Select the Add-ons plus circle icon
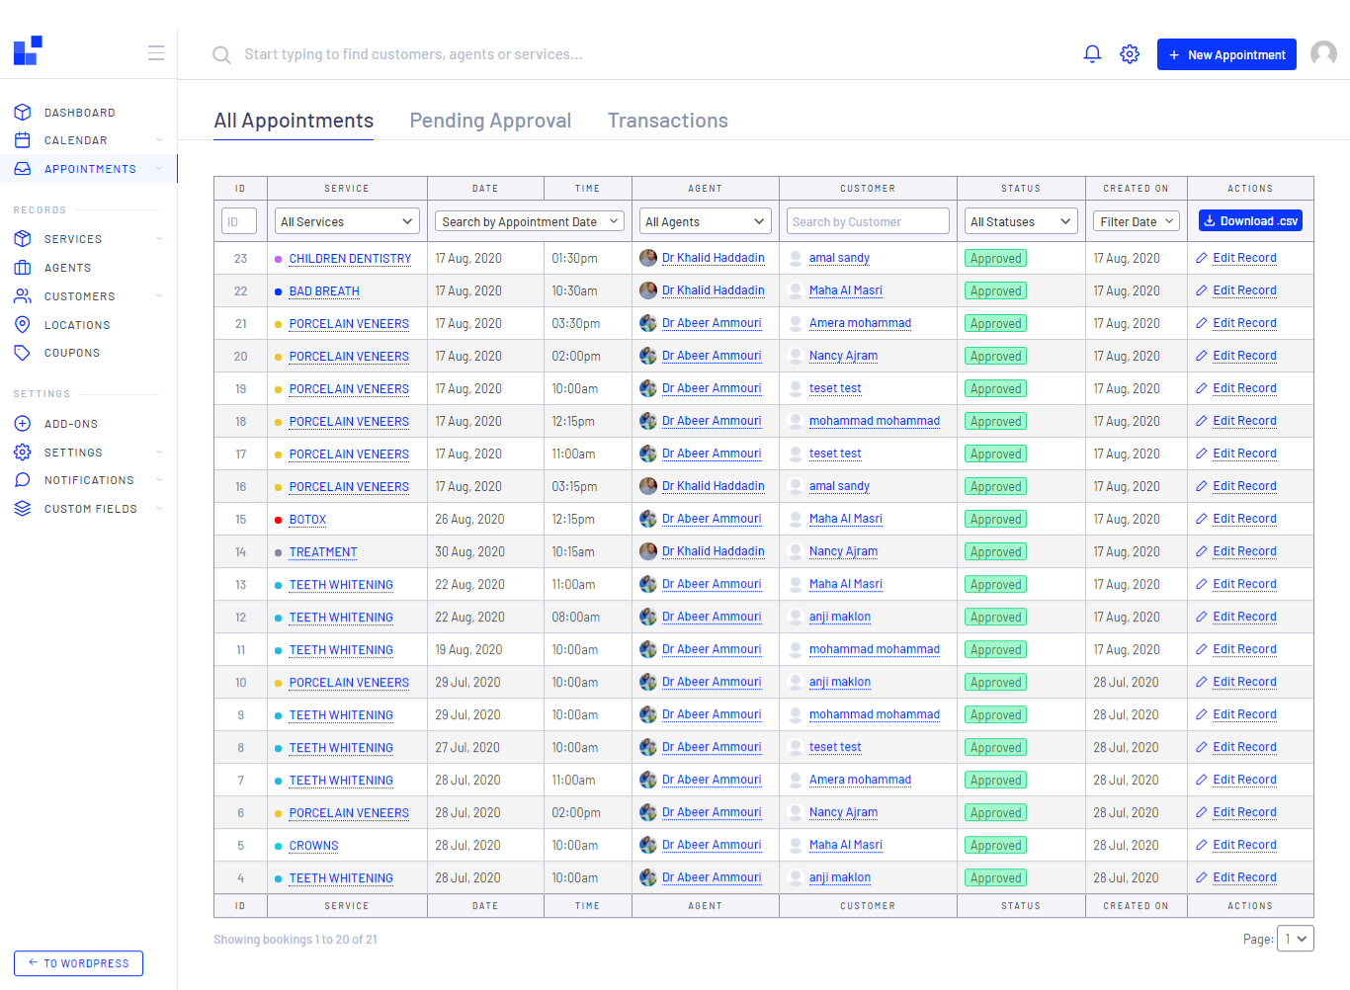1350x990 pixels. [23, 424]
